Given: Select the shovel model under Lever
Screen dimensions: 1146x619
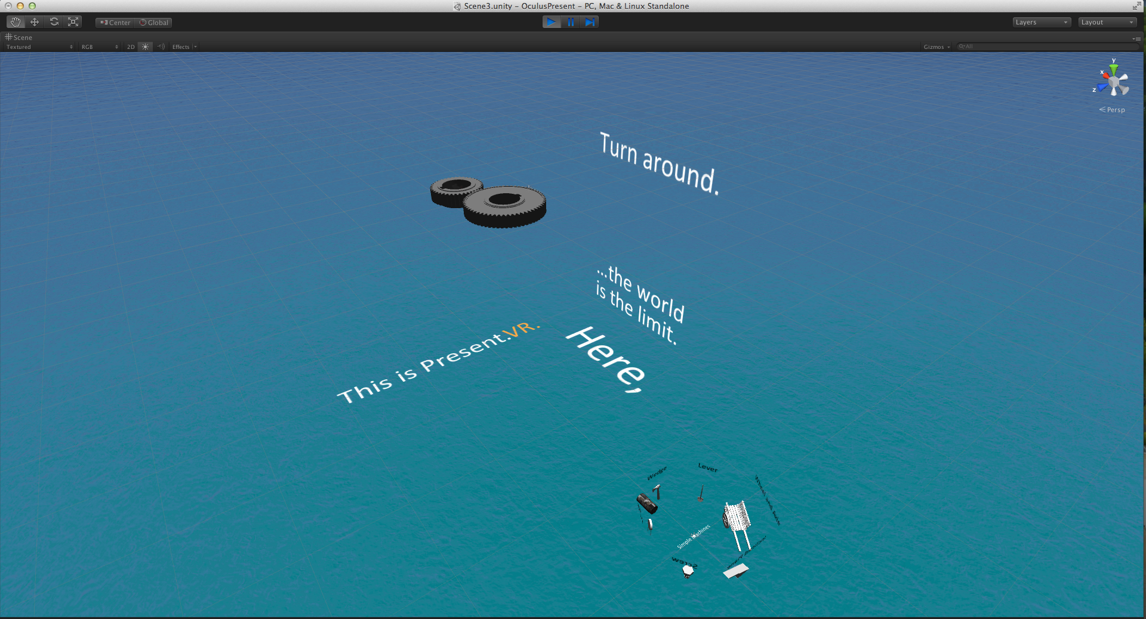Looking at the screenshot, I should click(x=701, y=494).
